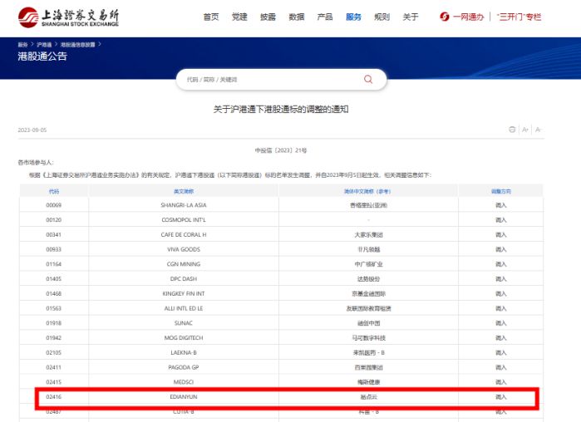
Task: Select the LAEKNA-B cell
Action: point(184,353)
